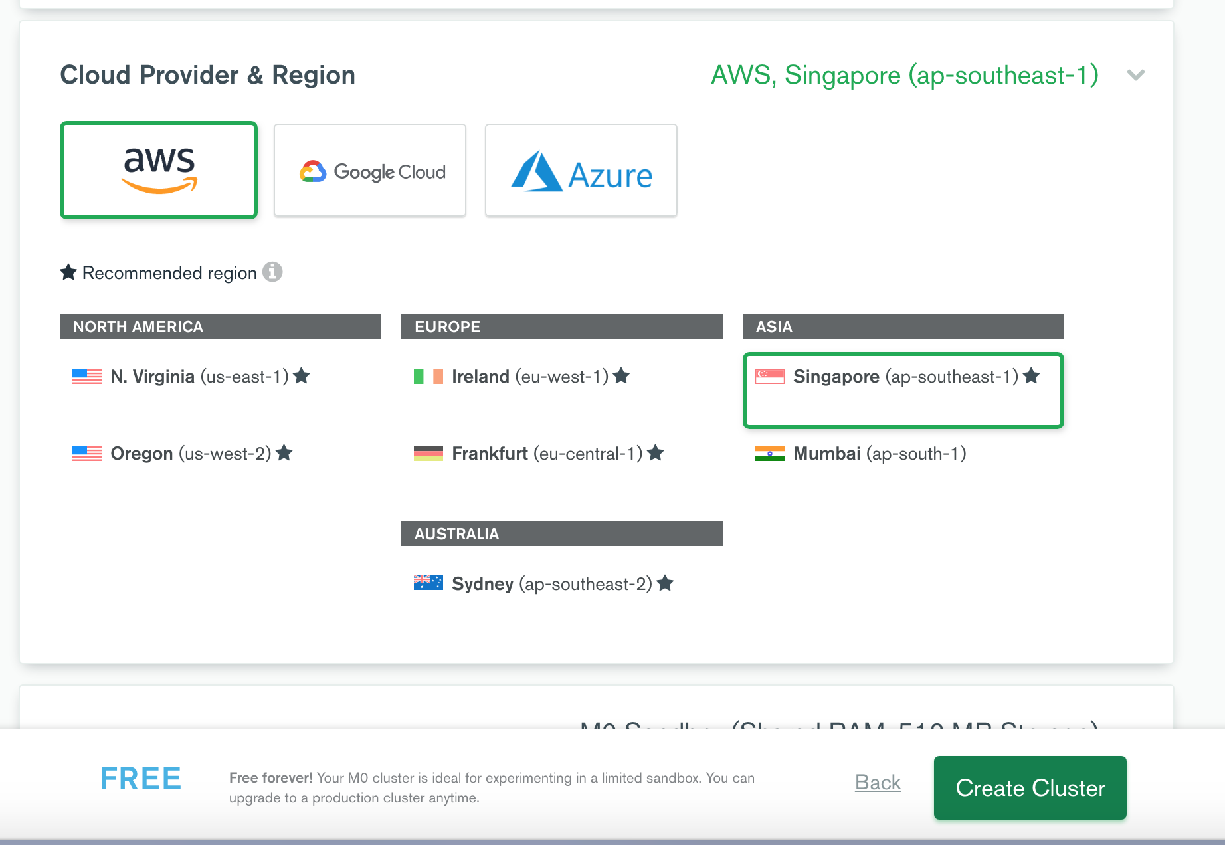Click the star icon next to N. Virginia
This screenshot has height=845, width=1225.
[x=302, y=376]
